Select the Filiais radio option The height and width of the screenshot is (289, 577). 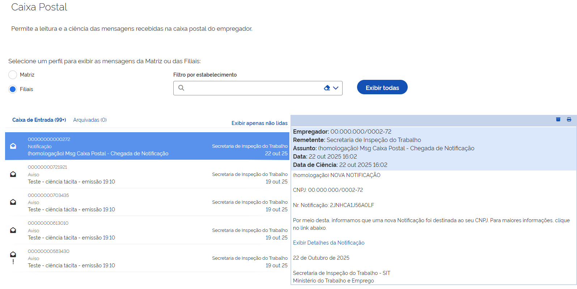pos(13,89)
